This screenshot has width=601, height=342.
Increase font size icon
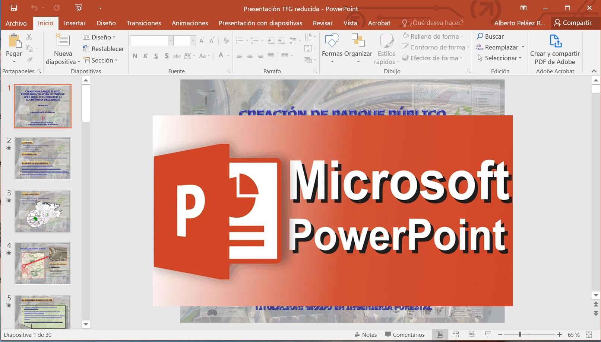pos(202,41)
